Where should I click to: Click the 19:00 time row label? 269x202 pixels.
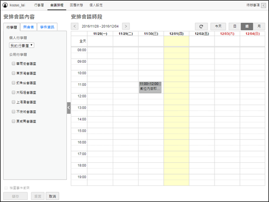click(x=81, y=177)
